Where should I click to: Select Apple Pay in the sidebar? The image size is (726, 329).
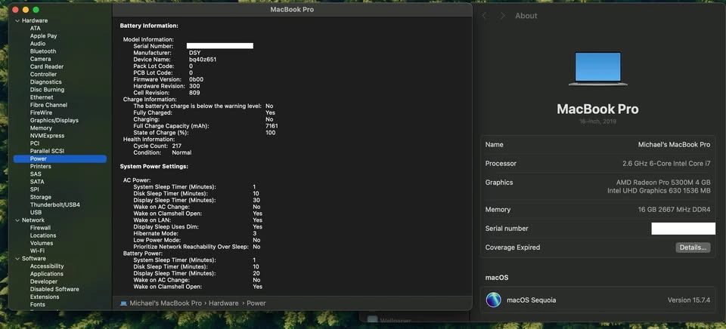click(44, 36)
